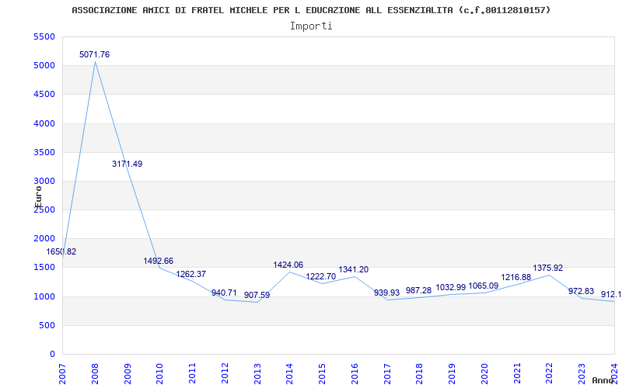Click the 907.59 lowest value label

257,296
